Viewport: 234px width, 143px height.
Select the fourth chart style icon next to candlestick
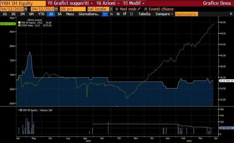125,14
